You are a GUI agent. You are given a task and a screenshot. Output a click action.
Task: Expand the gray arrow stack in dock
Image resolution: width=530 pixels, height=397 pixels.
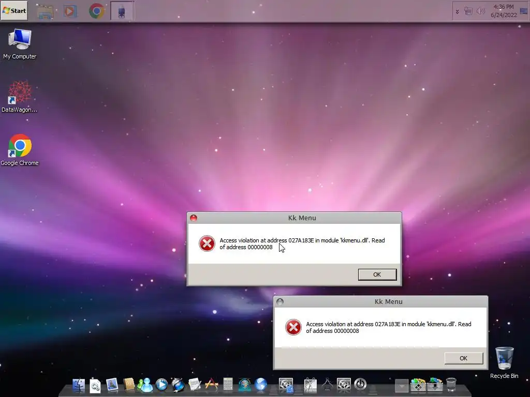pyautogui.click(x=402, y=386)
